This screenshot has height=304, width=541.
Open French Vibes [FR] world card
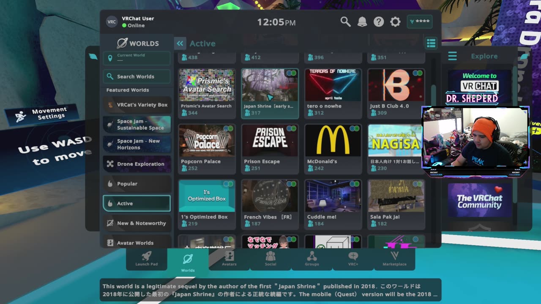click(270, 204)
